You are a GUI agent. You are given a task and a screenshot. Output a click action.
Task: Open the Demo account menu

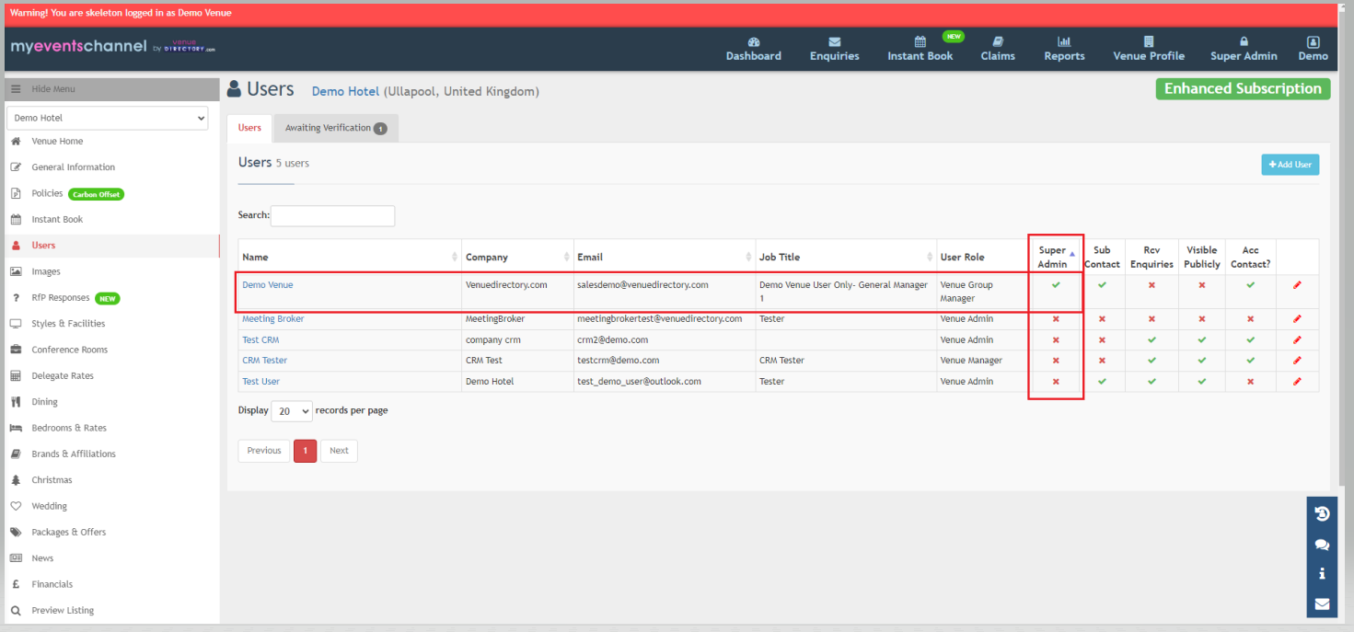[x=1313, y=49]
